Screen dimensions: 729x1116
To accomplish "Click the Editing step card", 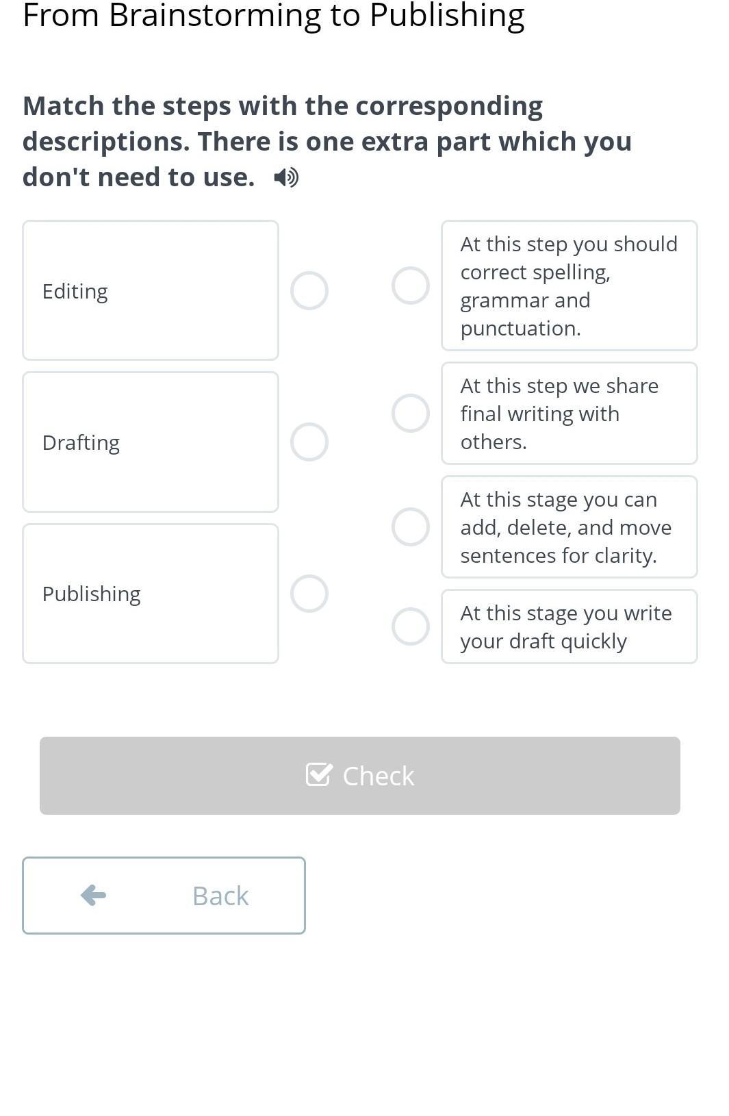I will tap(151, 290).
